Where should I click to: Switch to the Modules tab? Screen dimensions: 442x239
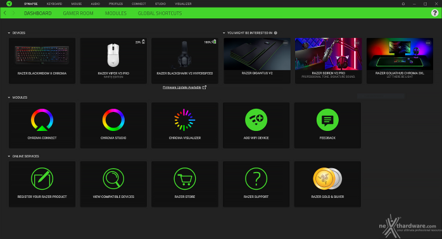tap(116, 13)
